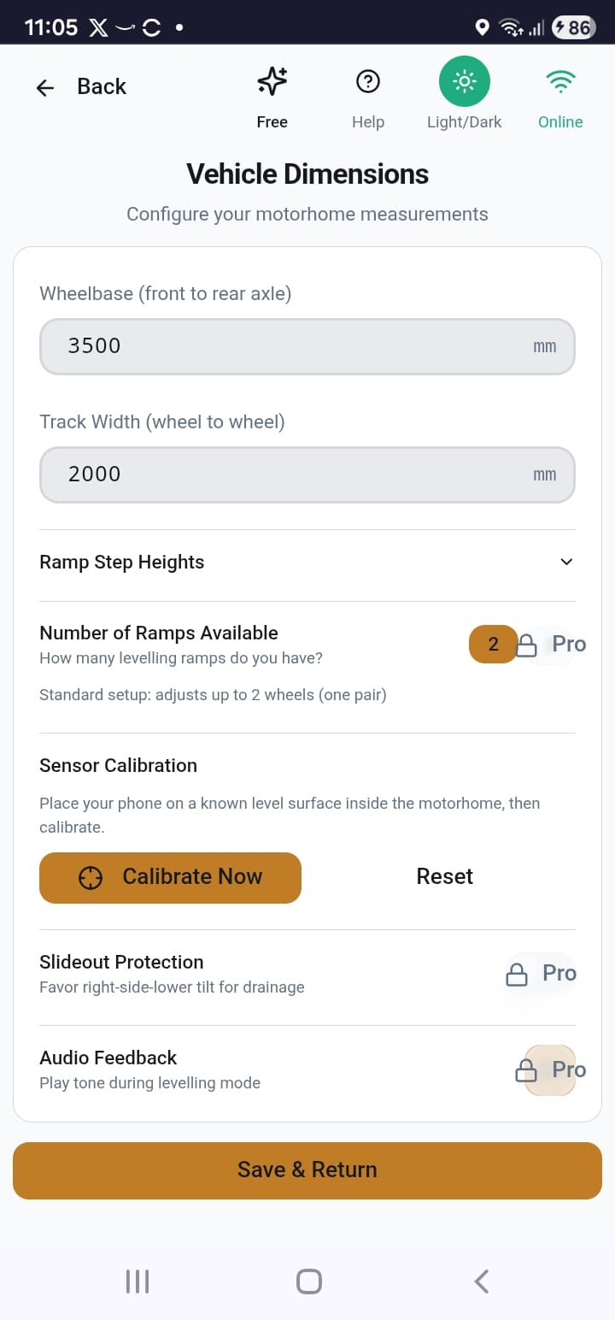This screenshot has width=615, height=1320.
Task: Check the battery indicator showing 86
Action: 574,27
